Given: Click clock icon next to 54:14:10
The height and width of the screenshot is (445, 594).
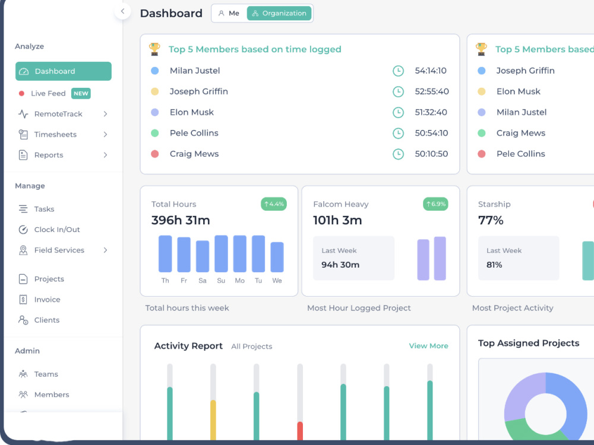Looking at the screenshot, I should (x=398, y=71).
